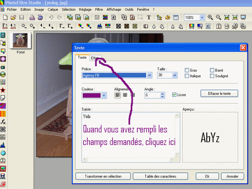252x189 pixels.
Task: Select the Text tool T icon
Action: coord(149,17)
